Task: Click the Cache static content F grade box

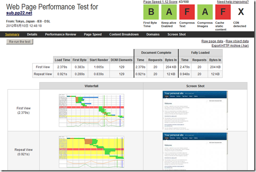Action: (x=223, y=12)
